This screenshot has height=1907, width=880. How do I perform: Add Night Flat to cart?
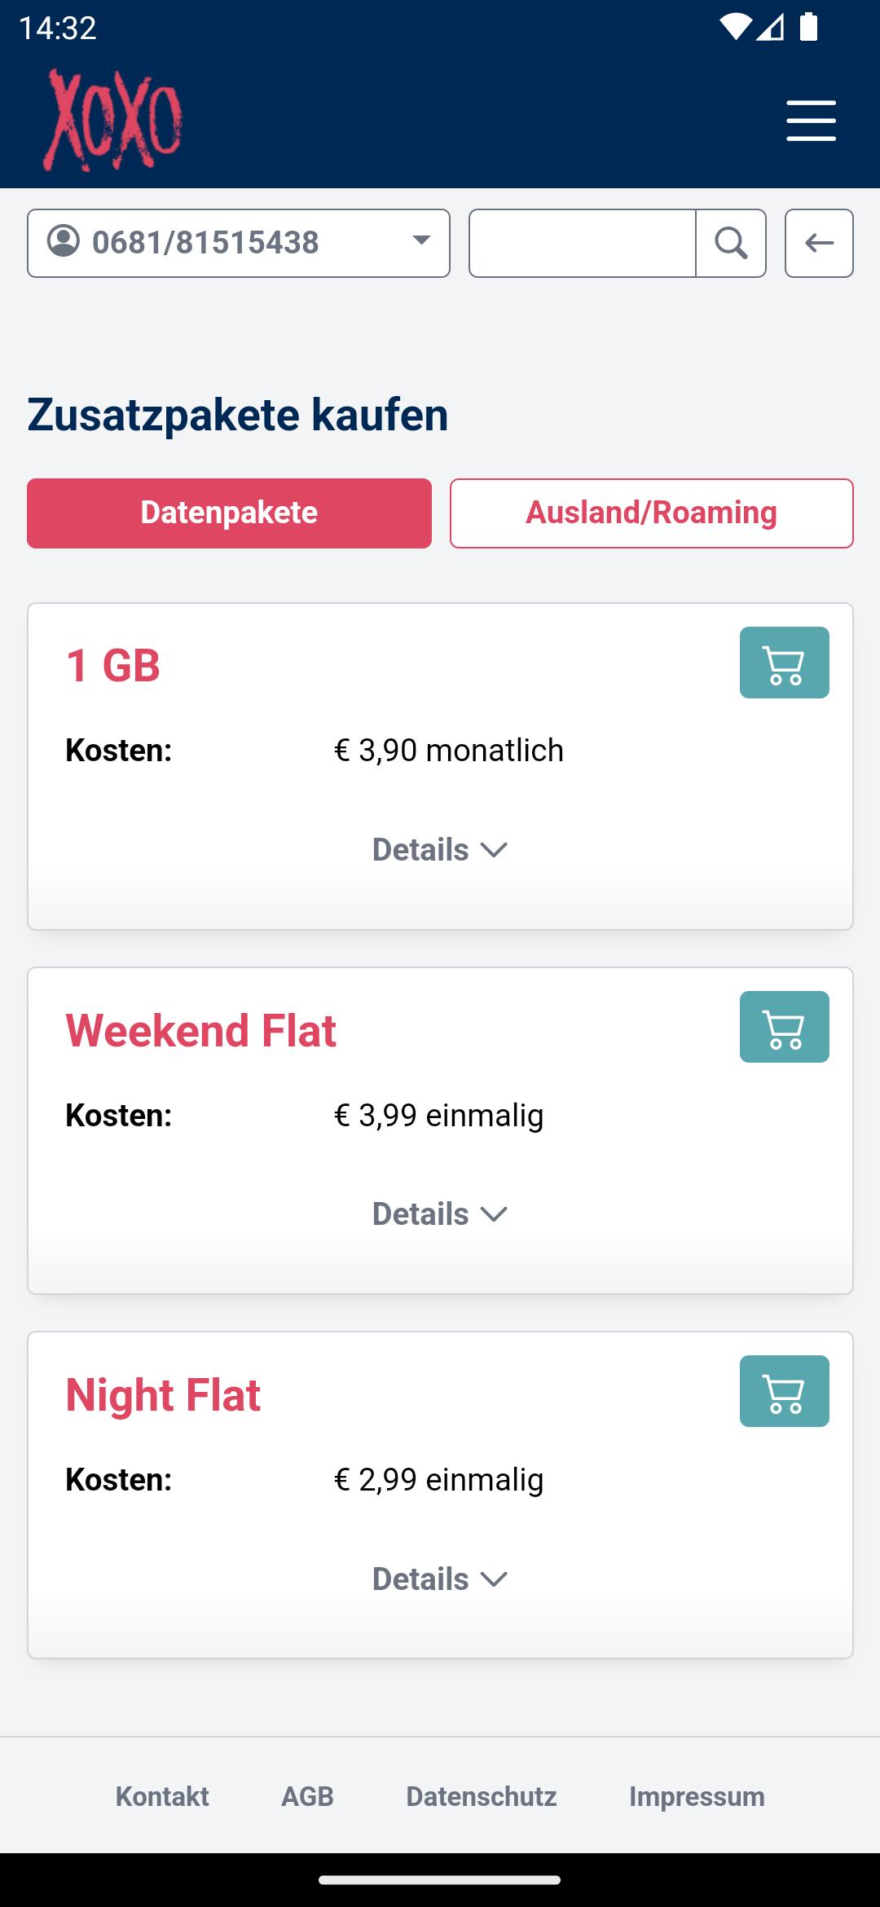pyautogui.click(x=784, y=1391)
